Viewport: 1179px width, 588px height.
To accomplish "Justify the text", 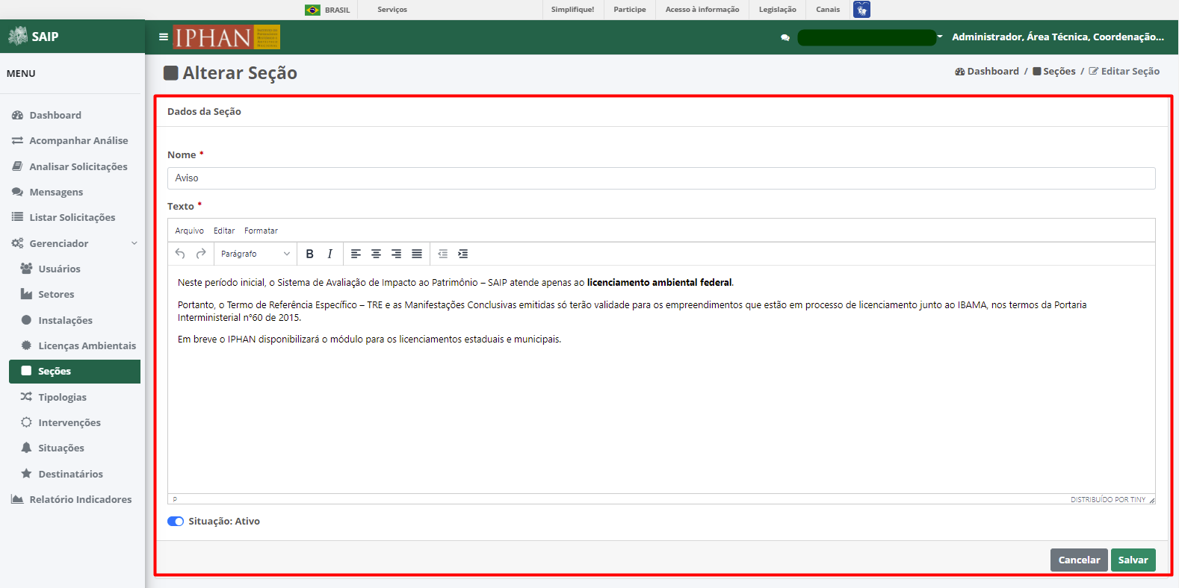I will coord(417,254).
